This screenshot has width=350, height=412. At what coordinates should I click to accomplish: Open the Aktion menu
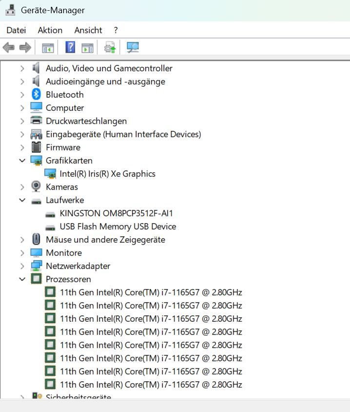tap(50, 30)
